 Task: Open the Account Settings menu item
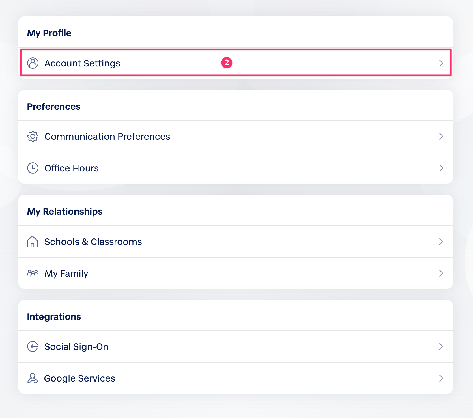tap(82, 63)
